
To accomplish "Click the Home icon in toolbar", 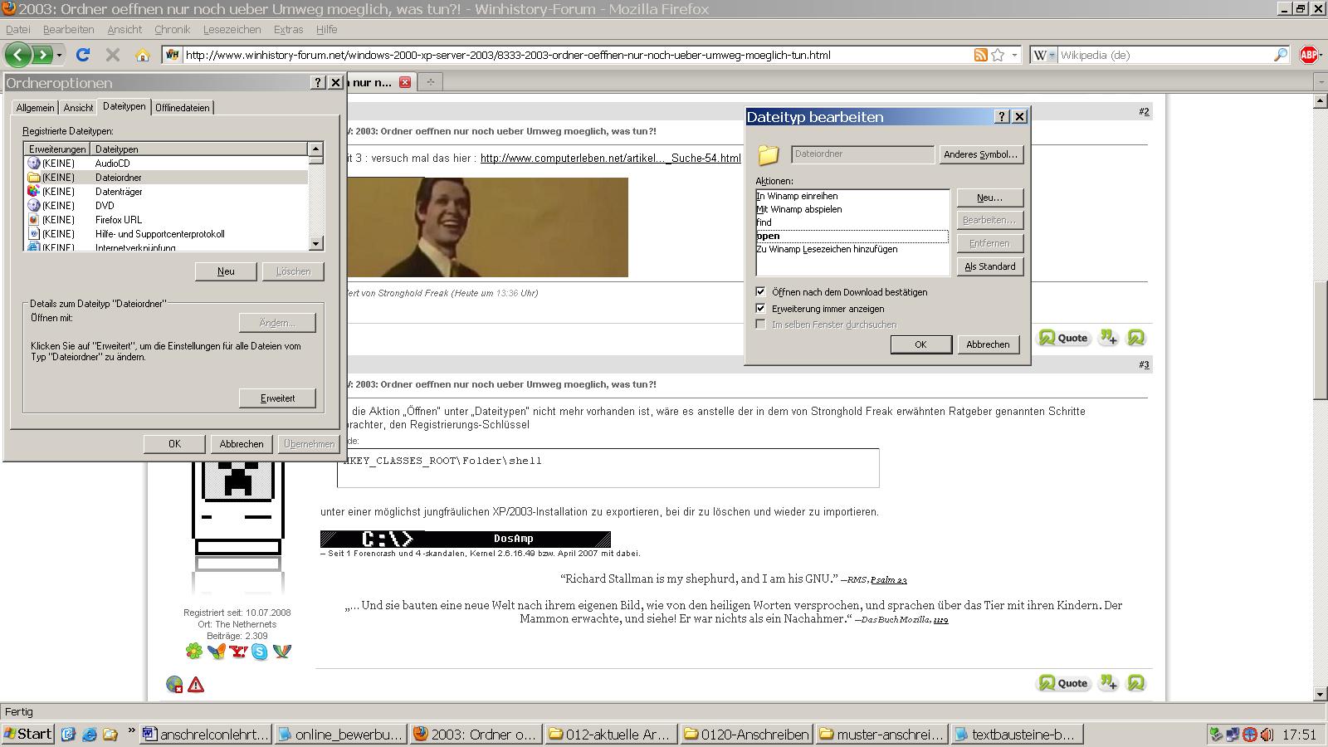I will (143, 55).
